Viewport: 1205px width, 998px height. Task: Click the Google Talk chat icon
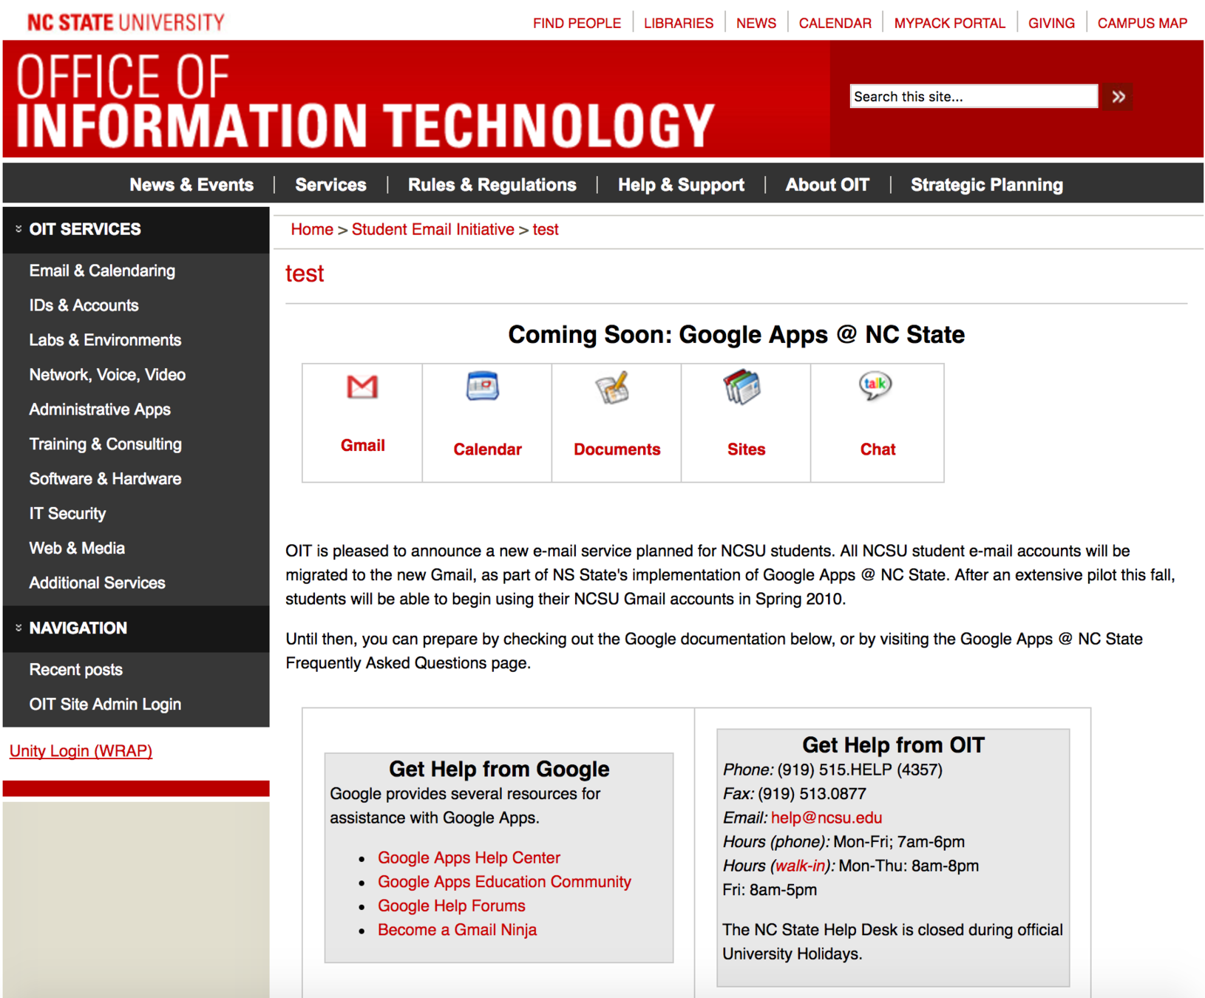875,385
